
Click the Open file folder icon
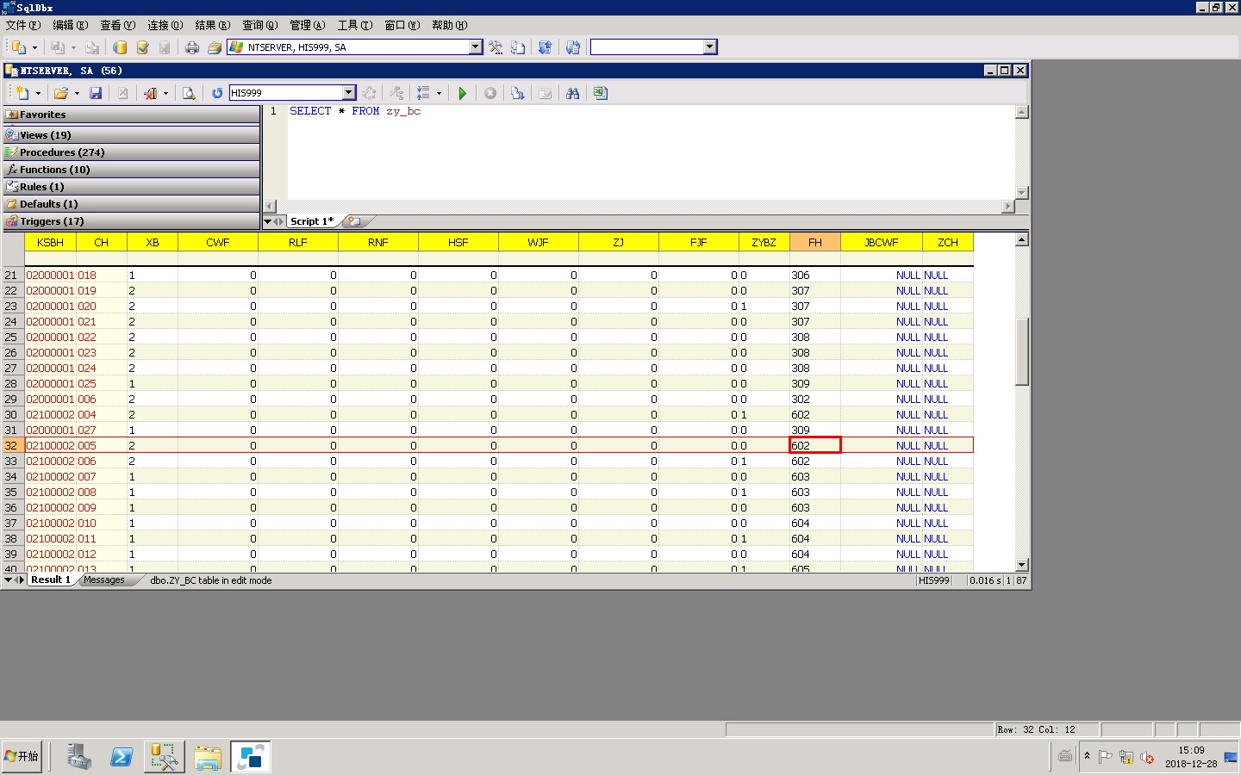60,93
